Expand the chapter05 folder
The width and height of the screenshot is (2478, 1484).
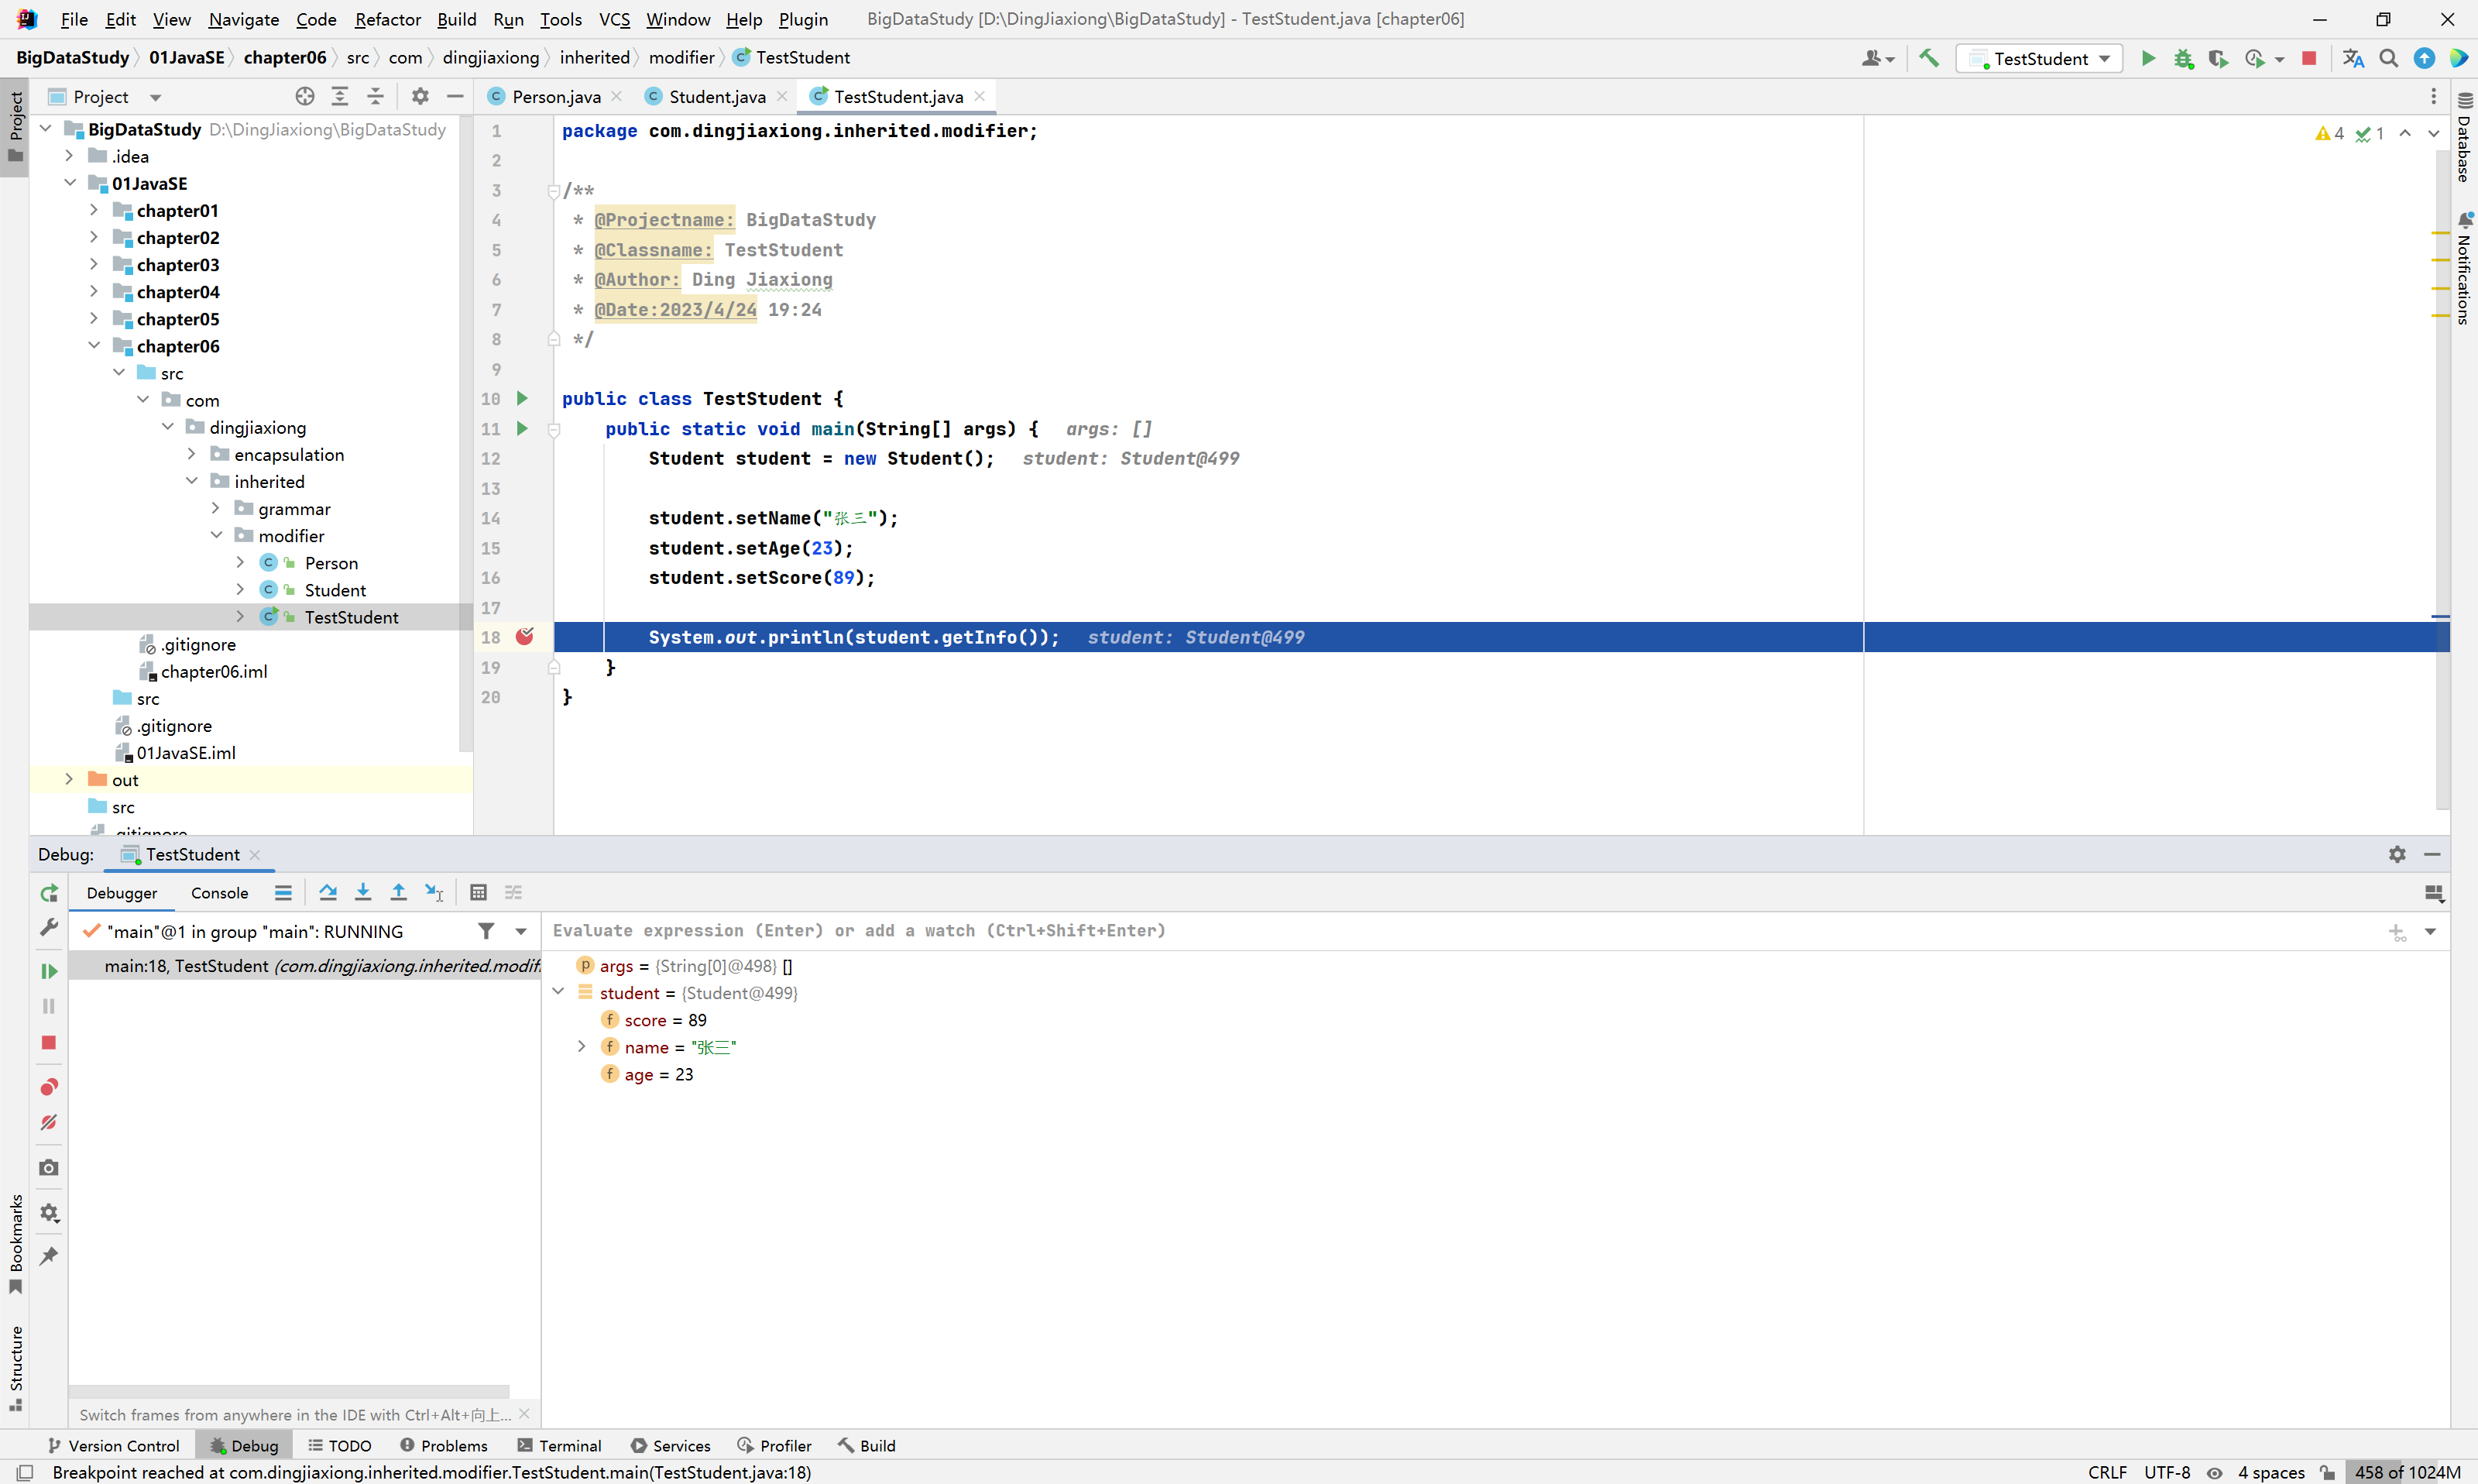94,319
